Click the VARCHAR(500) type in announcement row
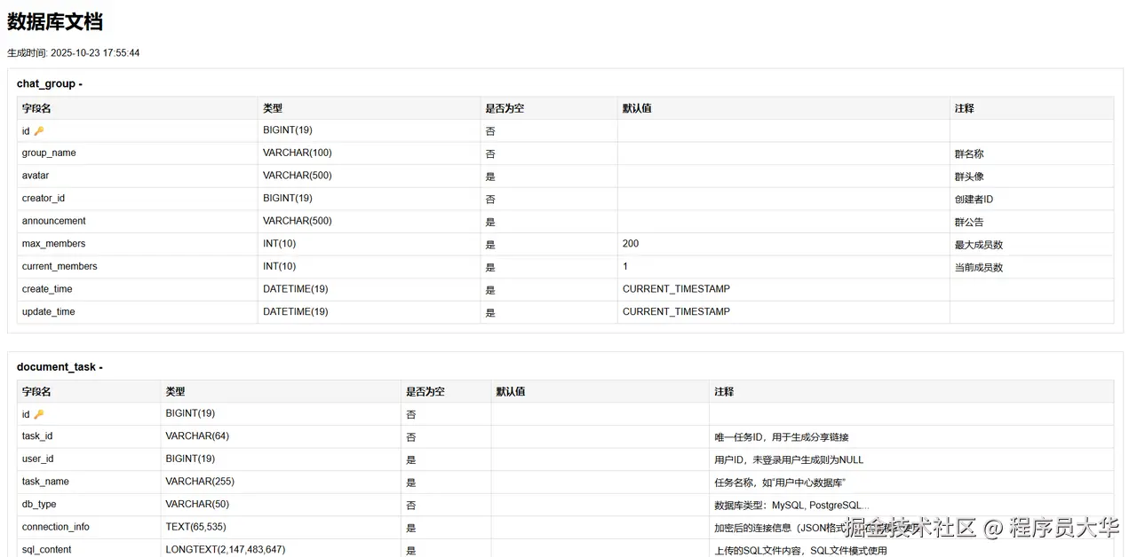Viewport: 1137px width, 557px height. point(298,221)
